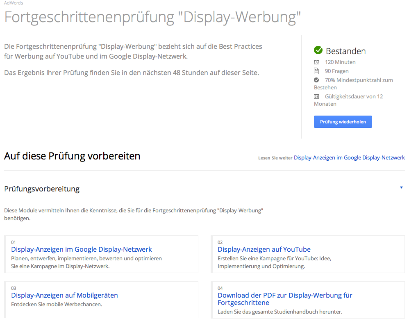Click the calendar icon beside Gültigkeitsdauer
Viewport: 409px width, 321px height.
(316, 97)
